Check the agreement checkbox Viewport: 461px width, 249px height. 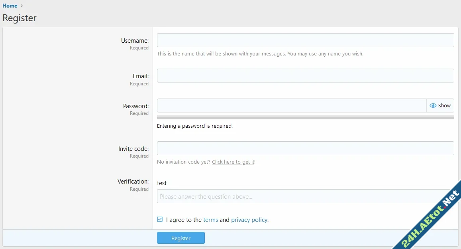pos(159,219)
